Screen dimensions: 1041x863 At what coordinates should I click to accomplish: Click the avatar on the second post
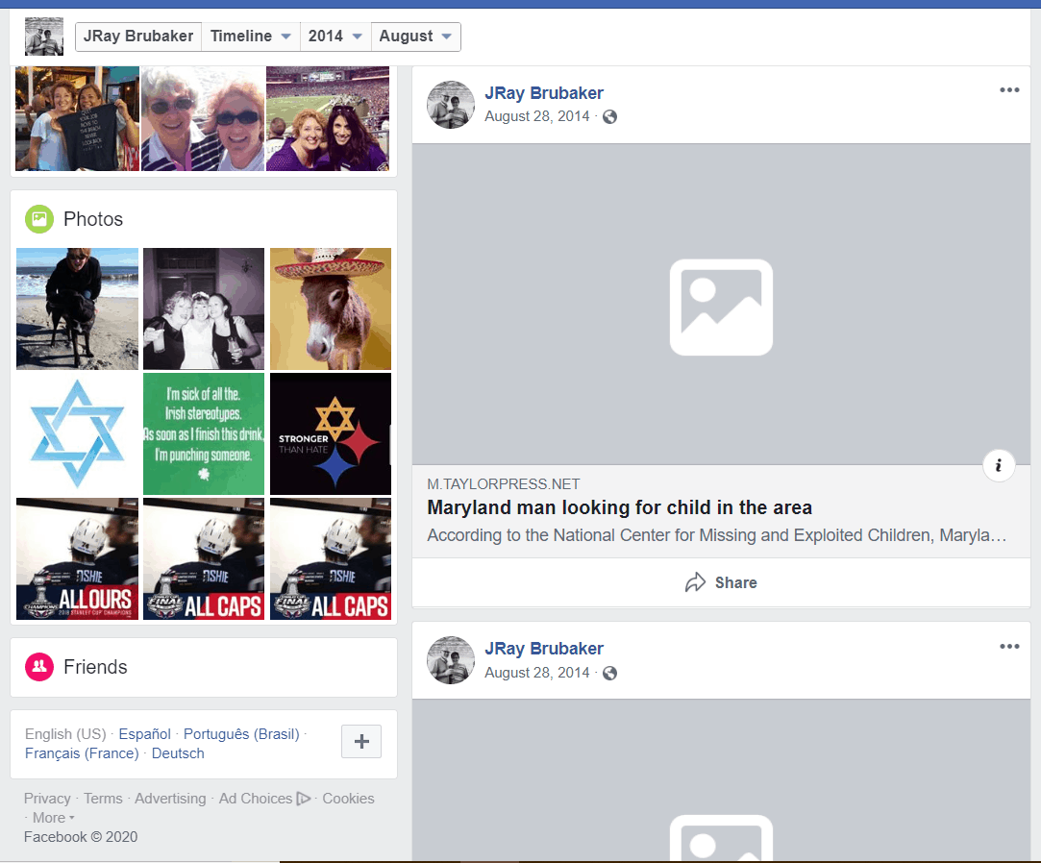[451, 660]
